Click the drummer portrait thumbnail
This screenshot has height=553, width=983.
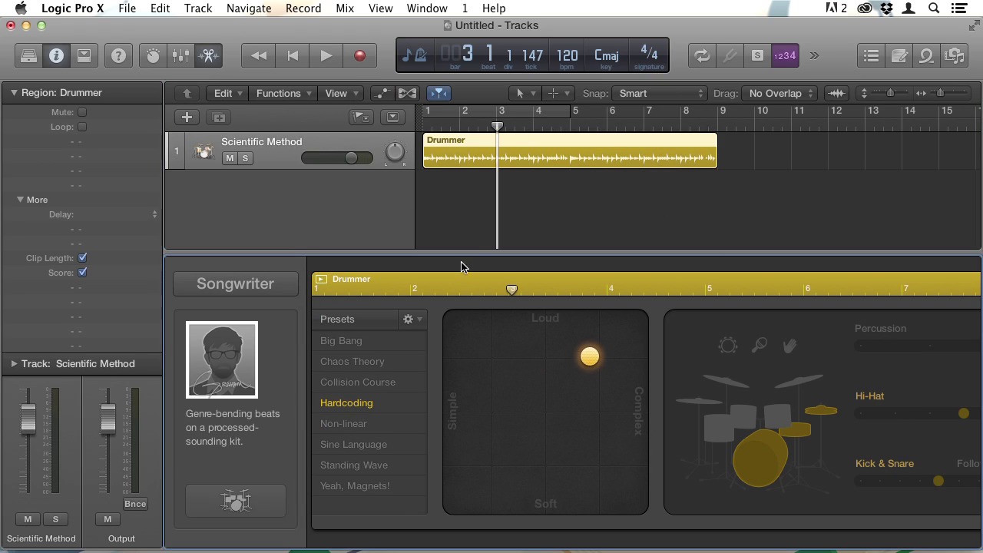222,359
